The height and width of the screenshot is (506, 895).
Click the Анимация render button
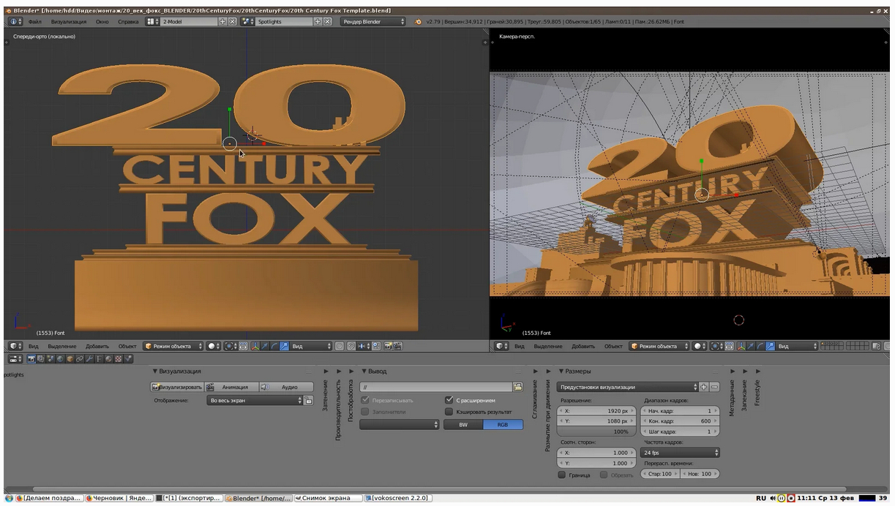(231, 387)
